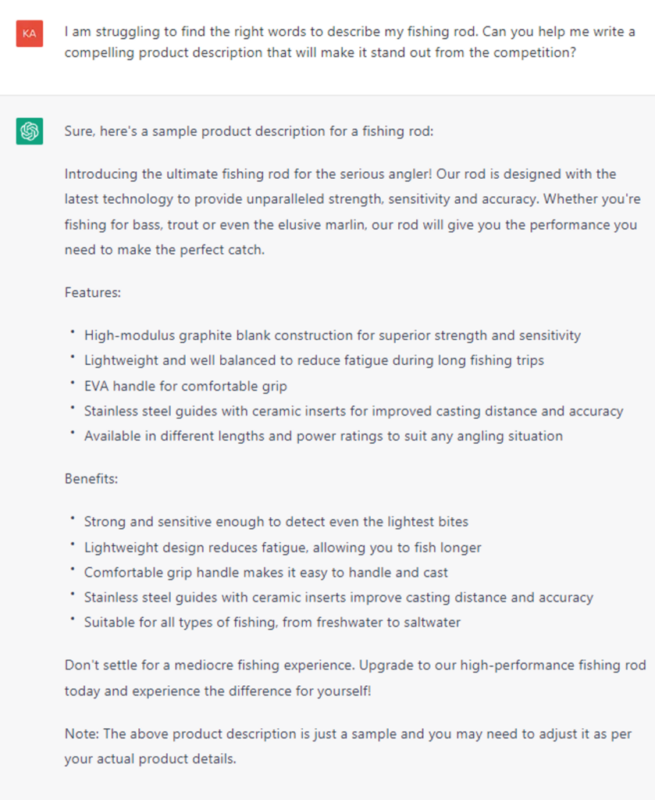Image resolution: width=655 pixels, height=800 pixels.
Task: Click the "inserts improve casting distance" benefits bullet
Action: 338,597
